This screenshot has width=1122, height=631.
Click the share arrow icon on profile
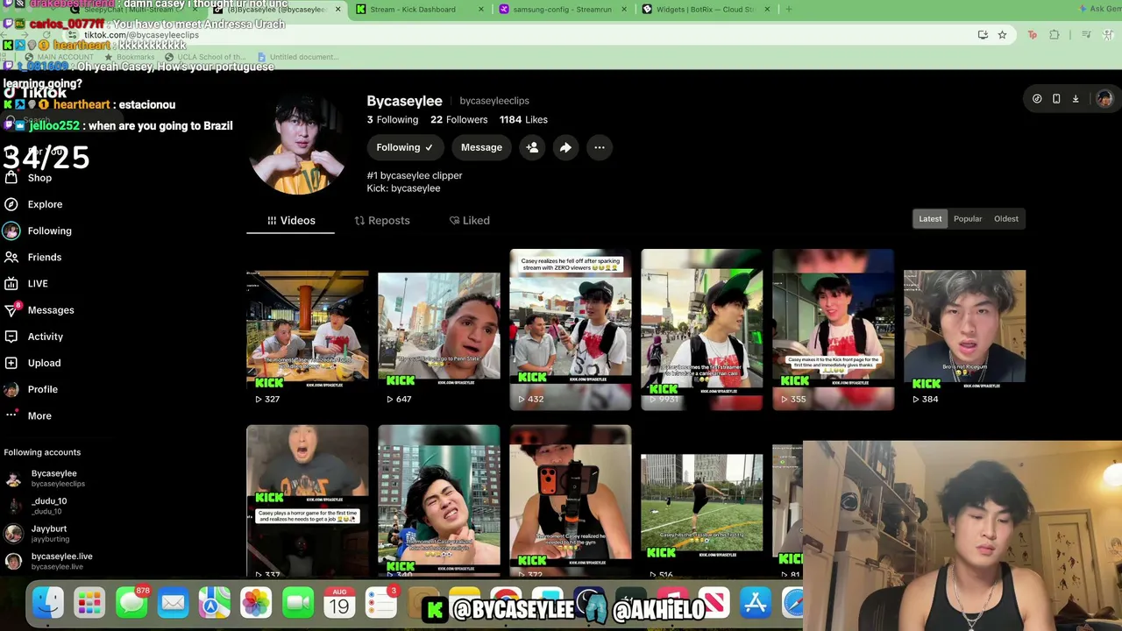[x=565, y=147]
